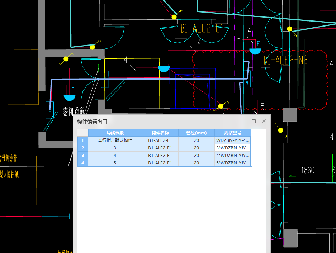Click pipe diameter 20 cell in row 2

point(197,148)
